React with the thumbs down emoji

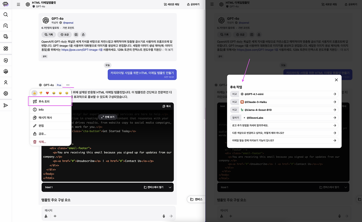click(41, 93)
